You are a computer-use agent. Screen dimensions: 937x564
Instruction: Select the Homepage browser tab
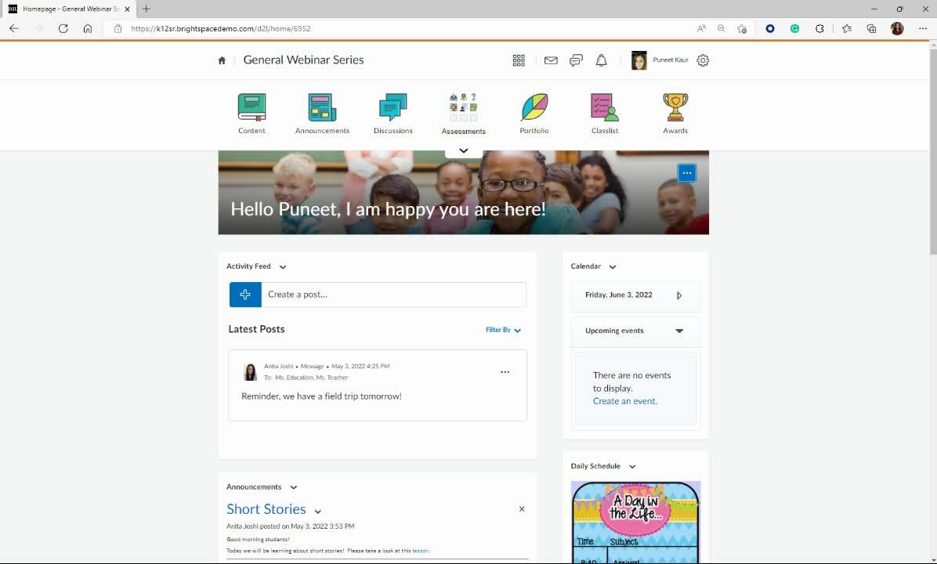click(71, 9)
